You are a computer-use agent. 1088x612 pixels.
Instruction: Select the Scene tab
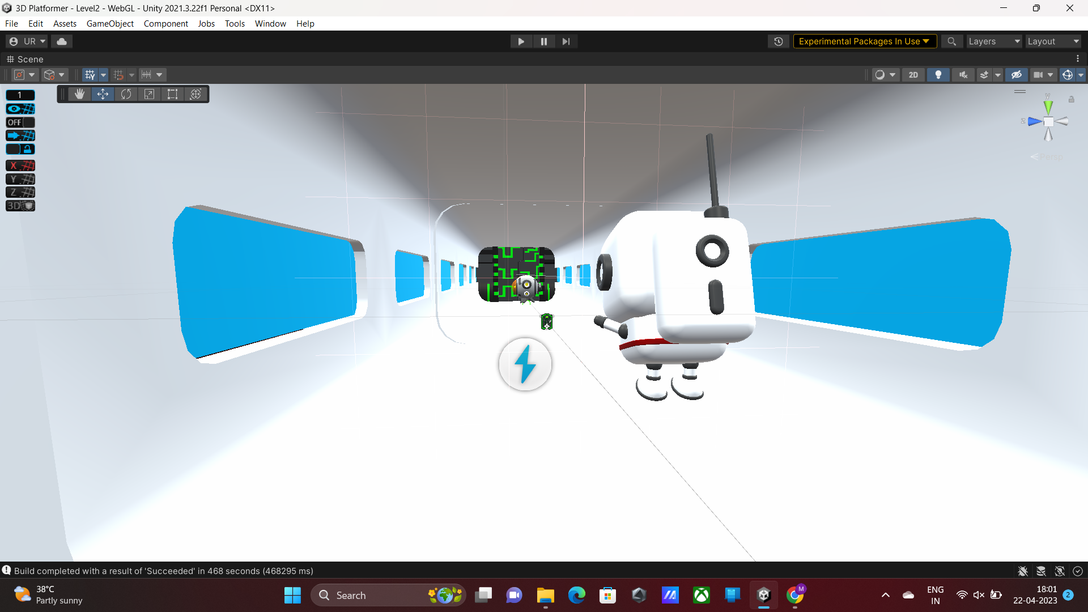pos(25,59)
